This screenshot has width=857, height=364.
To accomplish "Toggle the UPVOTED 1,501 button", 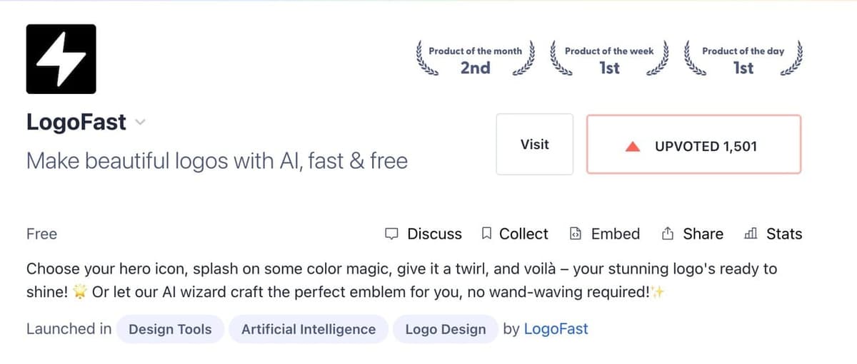I will click(693, 145).
